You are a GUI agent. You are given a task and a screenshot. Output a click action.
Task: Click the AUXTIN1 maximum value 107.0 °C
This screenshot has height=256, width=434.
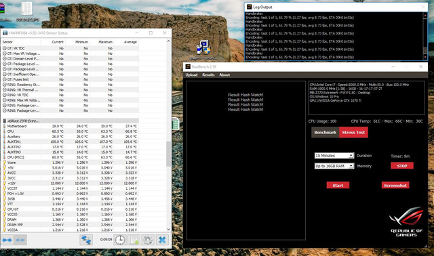pyautogui.click(x=106, y=142)
